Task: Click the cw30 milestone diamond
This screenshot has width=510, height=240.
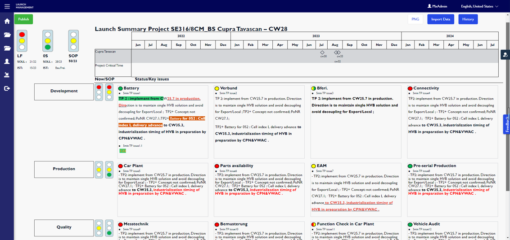Action: click(x=322, y=52)
